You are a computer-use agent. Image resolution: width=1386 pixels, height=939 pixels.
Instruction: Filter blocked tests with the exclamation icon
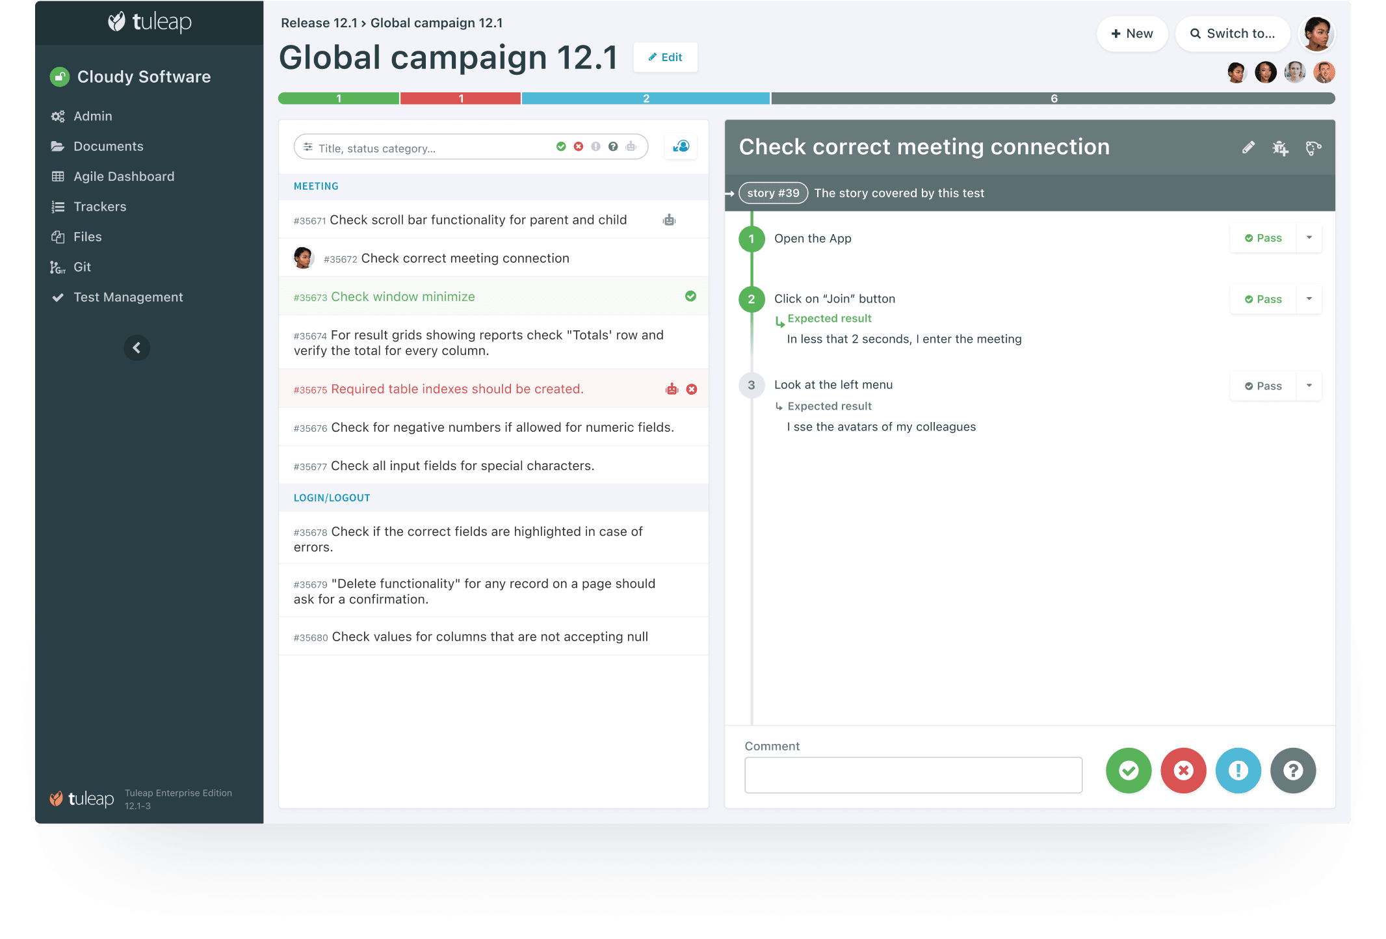(597, 147)
